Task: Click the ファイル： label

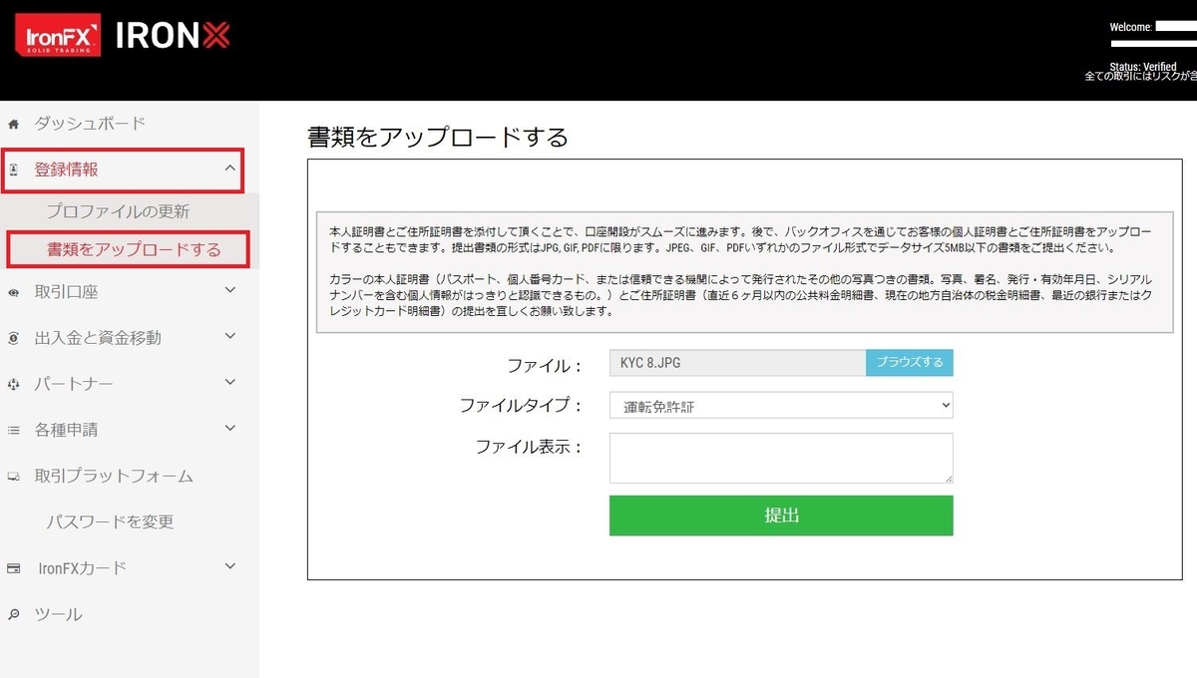Action: point(545,365)
